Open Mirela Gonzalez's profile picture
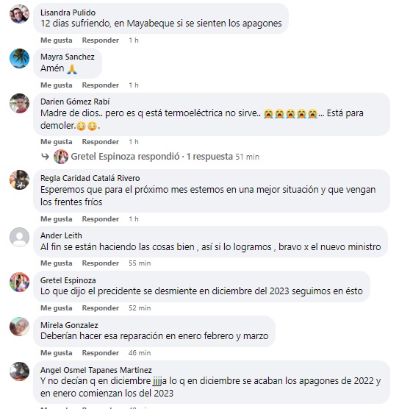Viewport: 399px width, 409px height. (x=19, y=327)
